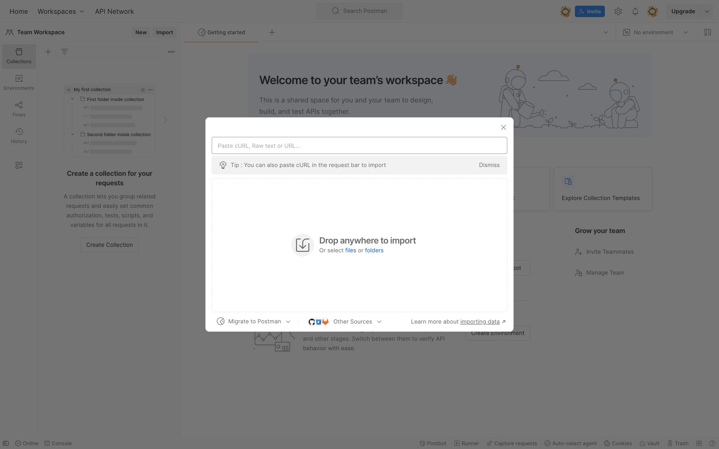
Task: Open the collections more options ellipsis
Action: (x=171, y=52)
